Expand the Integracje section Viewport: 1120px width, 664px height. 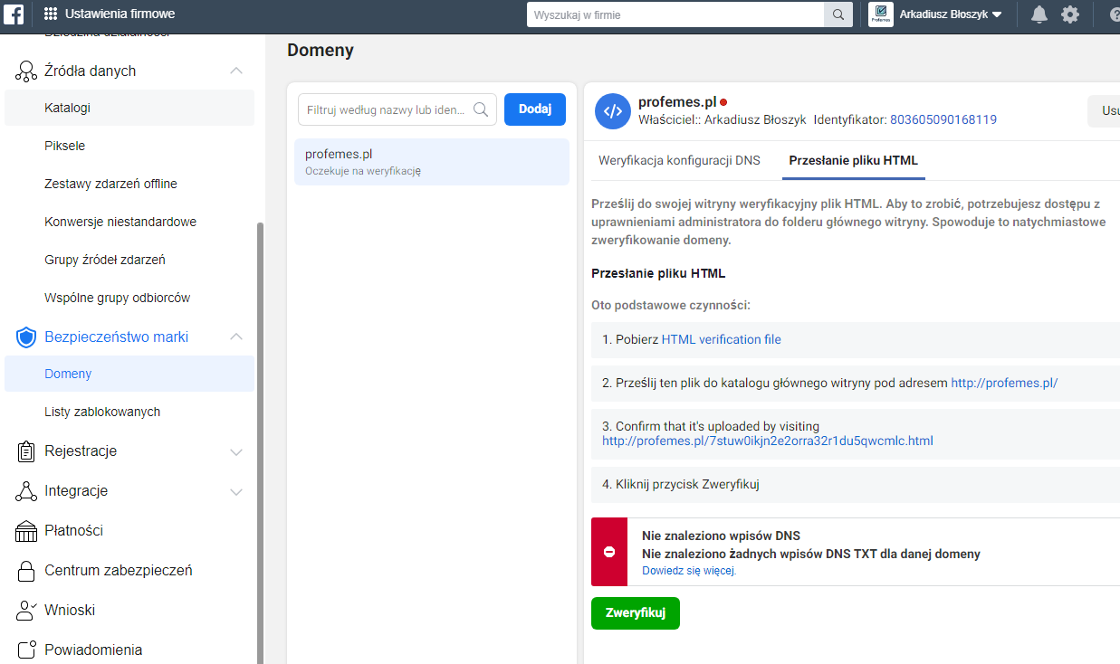pos(236,491)
